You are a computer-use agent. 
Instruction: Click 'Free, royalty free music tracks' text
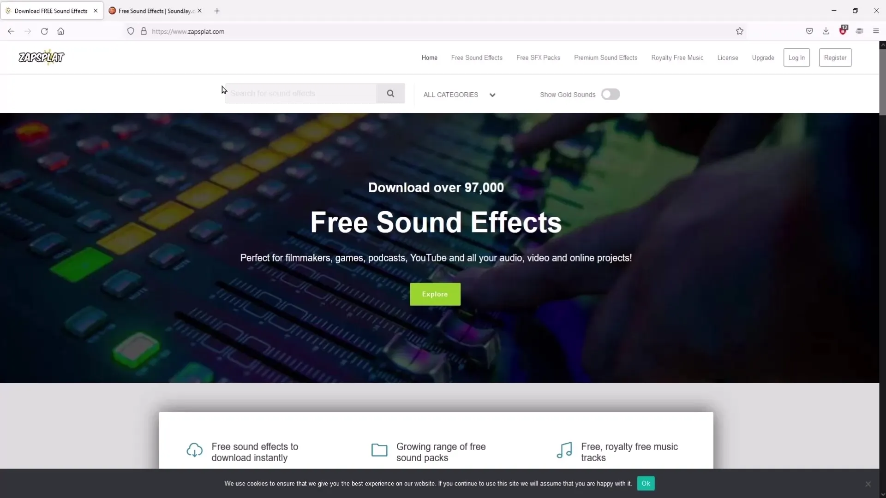point(629,452)
